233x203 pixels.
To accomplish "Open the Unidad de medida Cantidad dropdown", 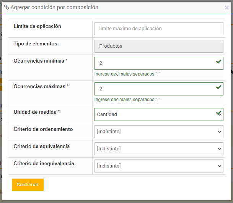I will (155, 114).
